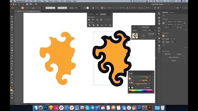The width and height of the screenshot is (198, 111).
Task: Open the Window menu
Action: 68,1
